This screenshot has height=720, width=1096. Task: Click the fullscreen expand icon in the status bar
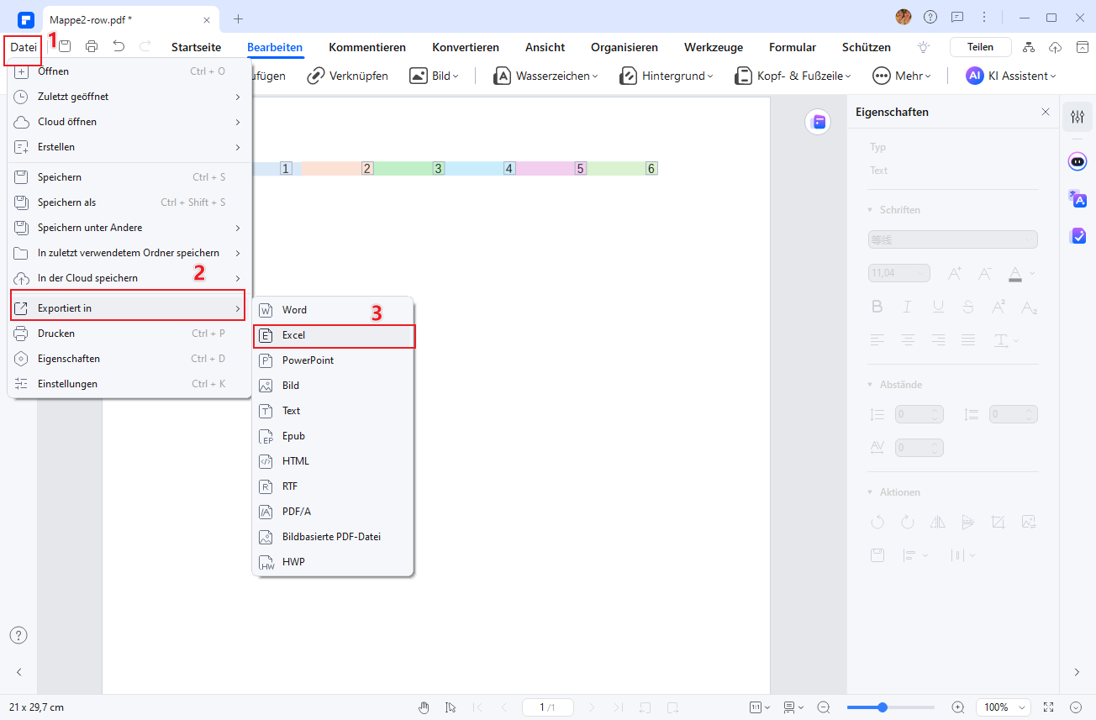pos(1048,707)
